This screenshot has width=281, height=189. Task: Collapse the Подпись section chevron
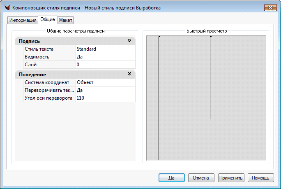[129, 41]
